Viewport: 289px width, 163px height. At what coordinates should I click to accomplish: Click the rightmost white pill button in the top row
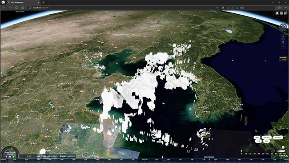pyautogui.click(x=278, y=138)
